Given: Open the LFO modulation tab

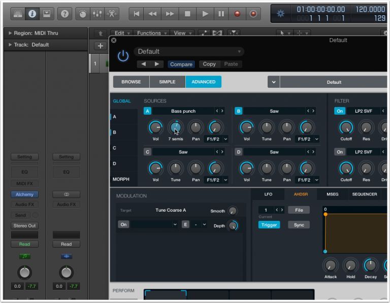Looking at the screenshot, I should tap(268, 194).
